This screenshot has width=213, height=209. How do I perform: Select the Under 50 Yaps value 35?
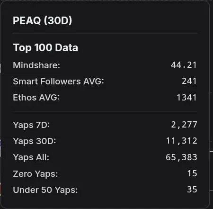click(x=192, y=190)
